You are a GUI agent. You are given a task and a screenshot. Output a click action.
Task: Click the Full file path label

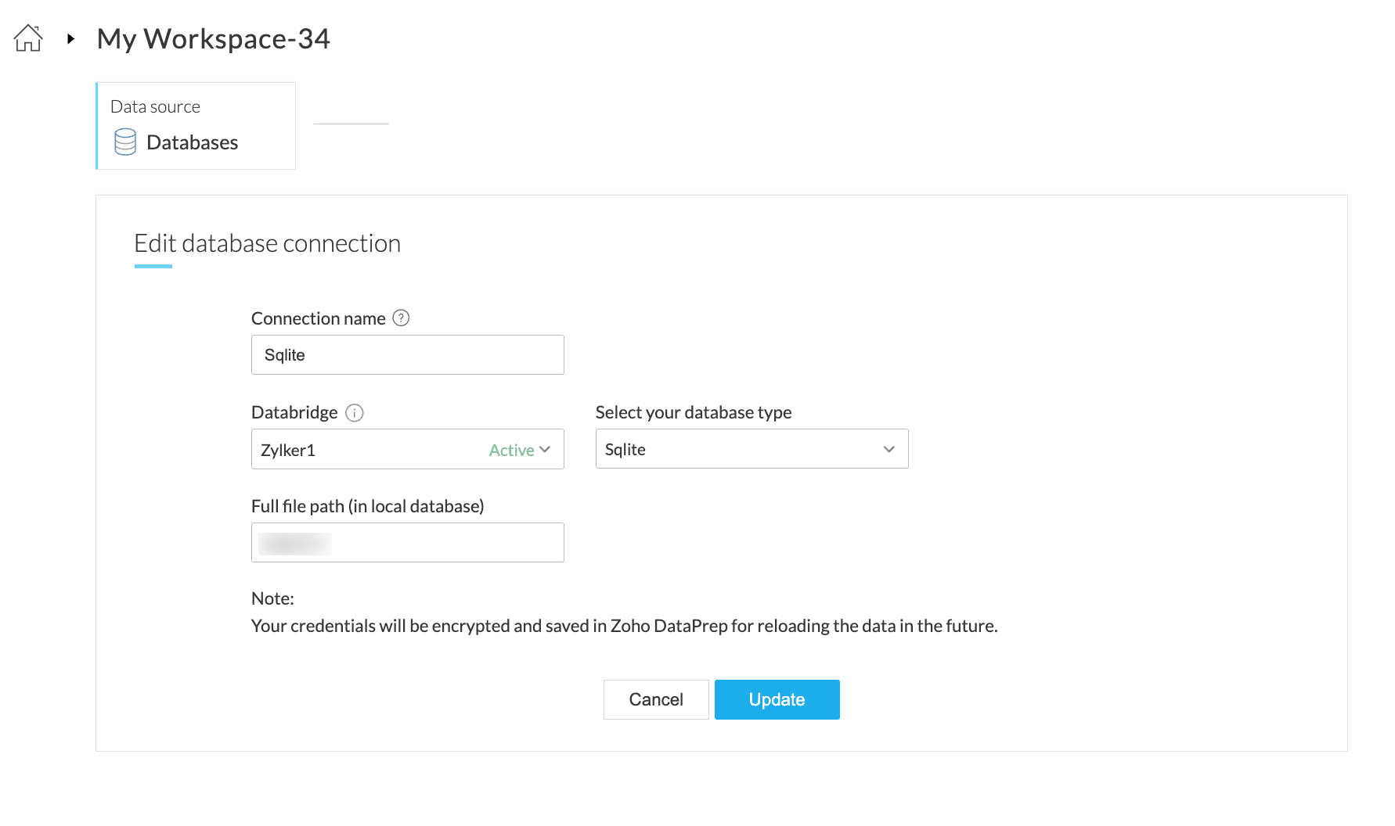(x=367, y=507)
